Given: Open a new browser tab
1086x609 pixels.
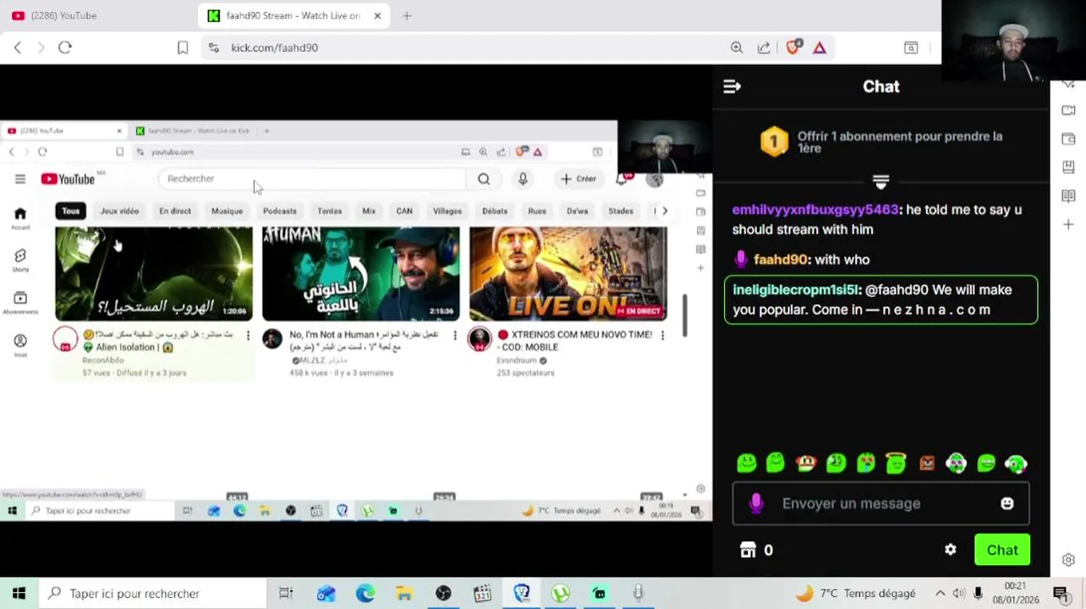Looking at the screenshot, I should click(407, 15).
